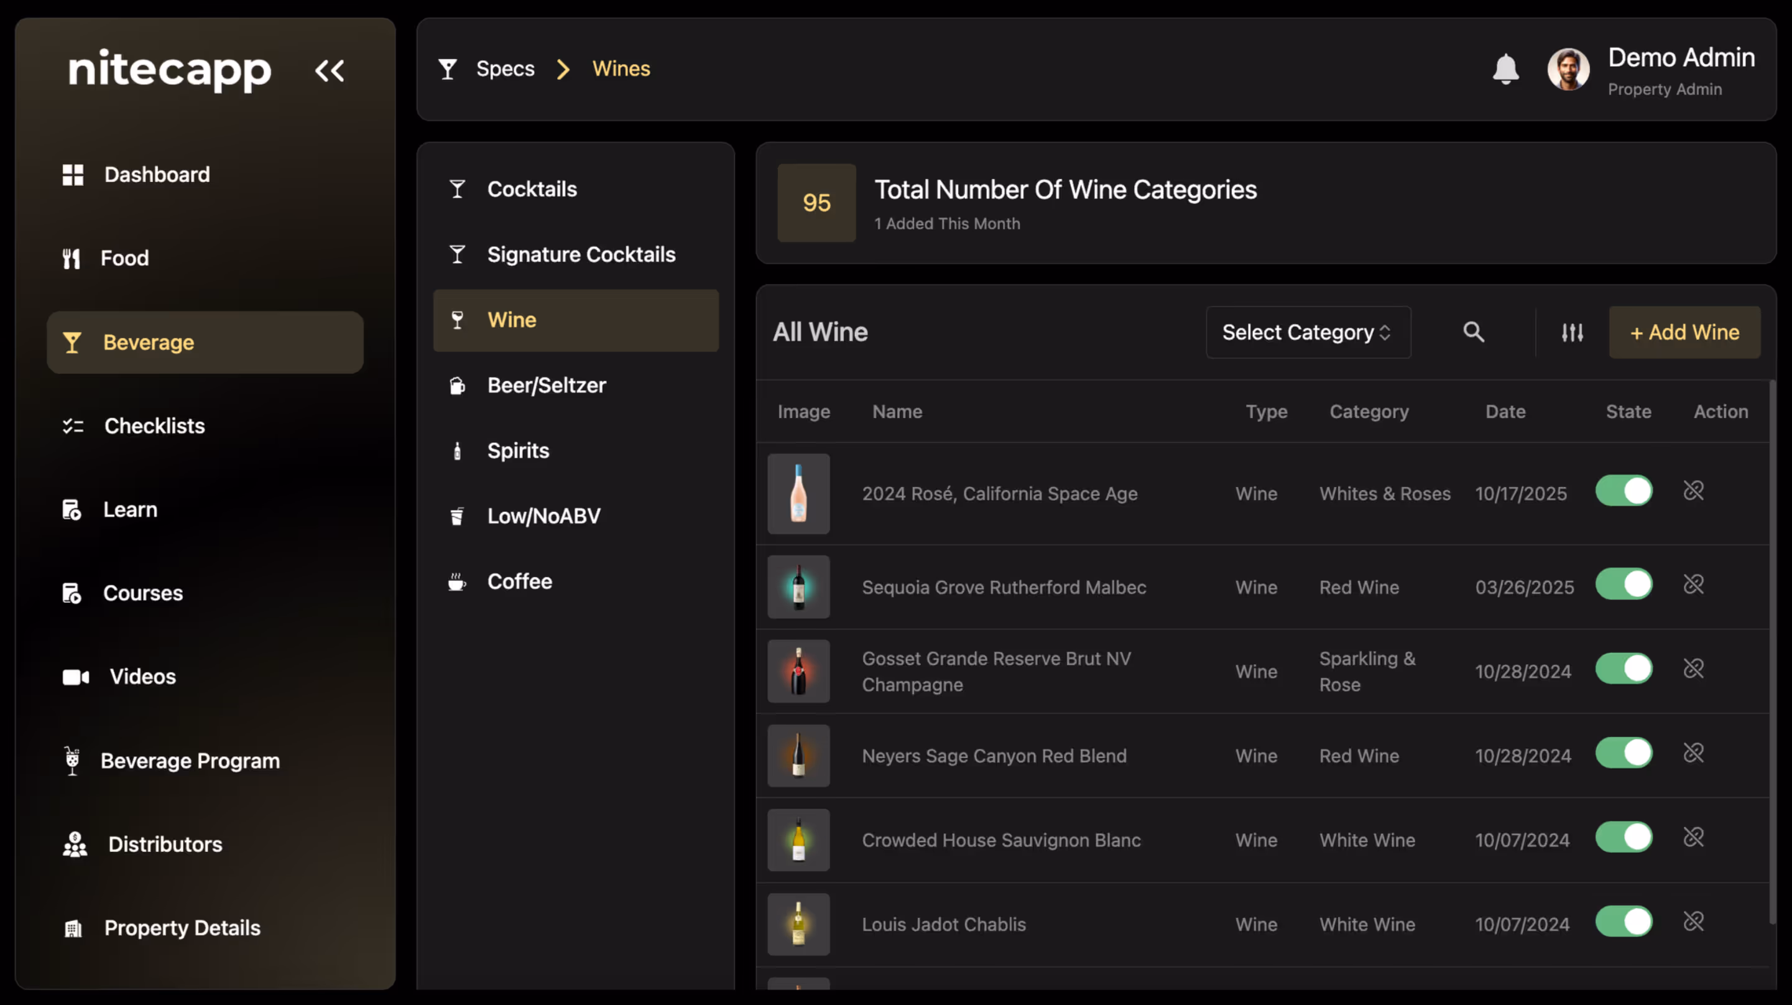The height and width of the screenshot is (1005, 1792).
Task: Click the unlink action for Louis Jadot Chablis
Action: click(1694, 921)
